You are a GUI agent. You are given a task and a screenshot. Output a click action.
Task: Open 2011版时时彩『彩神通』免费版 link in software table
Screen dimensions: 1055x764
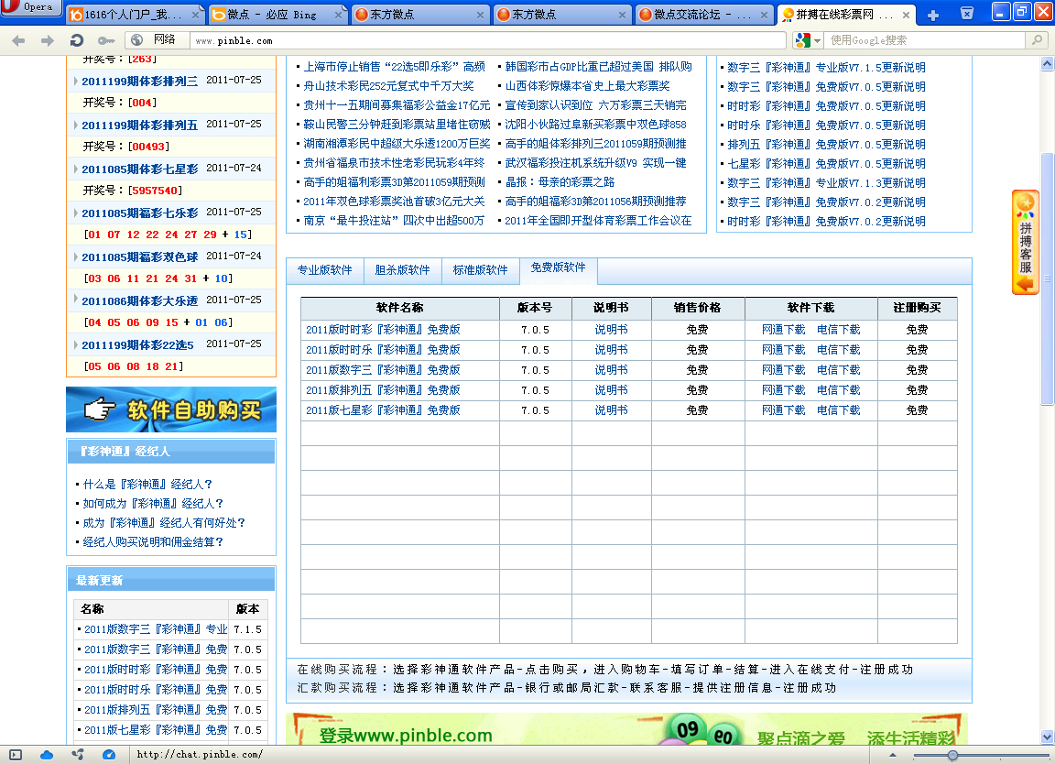point(384,330)
